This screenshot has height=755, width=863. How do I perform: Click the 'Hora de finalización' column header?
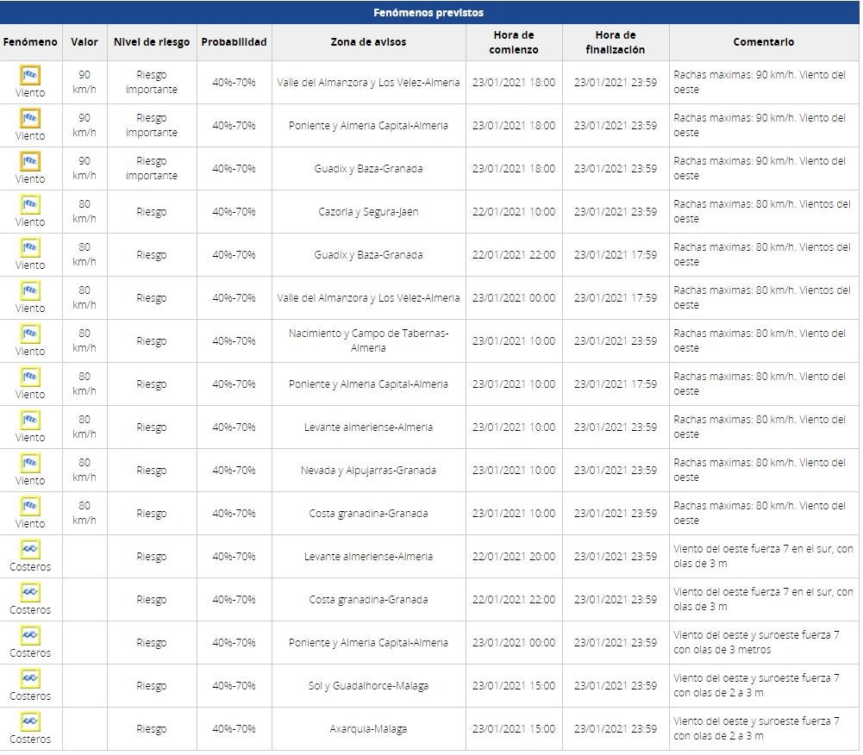616,42
